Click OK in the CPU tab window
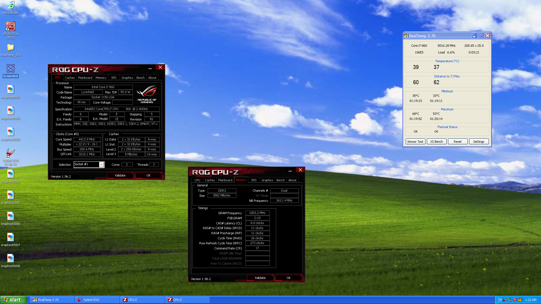This screenshot has height=304, width=541. (x=148, y=175)
